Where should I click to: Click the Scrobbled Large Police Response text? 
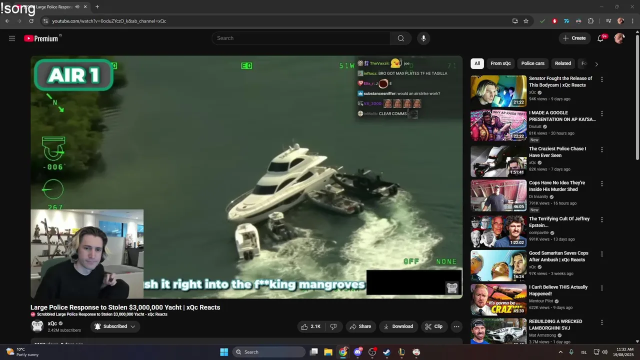click(102, 314)
